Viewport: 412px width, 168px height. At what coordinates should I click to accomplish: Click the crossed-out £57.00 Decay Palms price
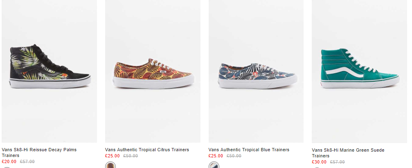coord(27,162)
